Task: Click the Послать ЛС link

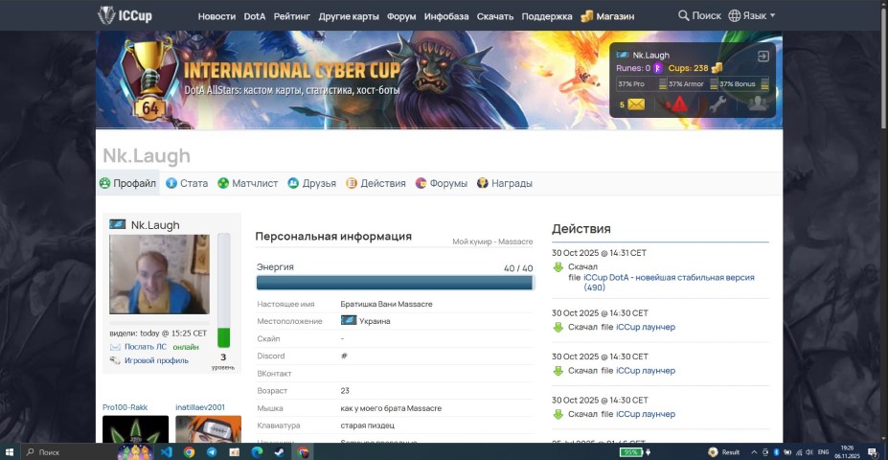Action: 146,347
